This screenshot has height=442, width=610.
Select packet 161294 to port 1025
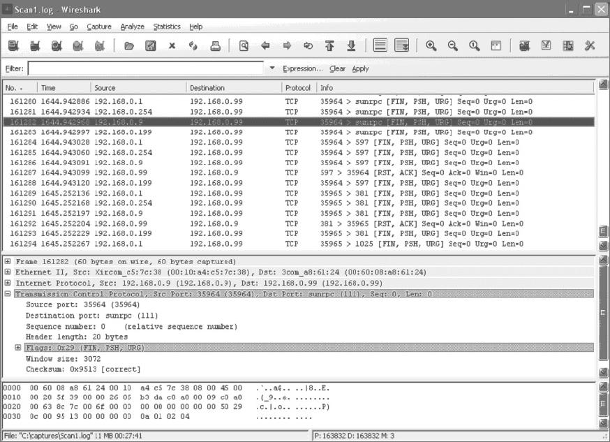pos(299,244)
